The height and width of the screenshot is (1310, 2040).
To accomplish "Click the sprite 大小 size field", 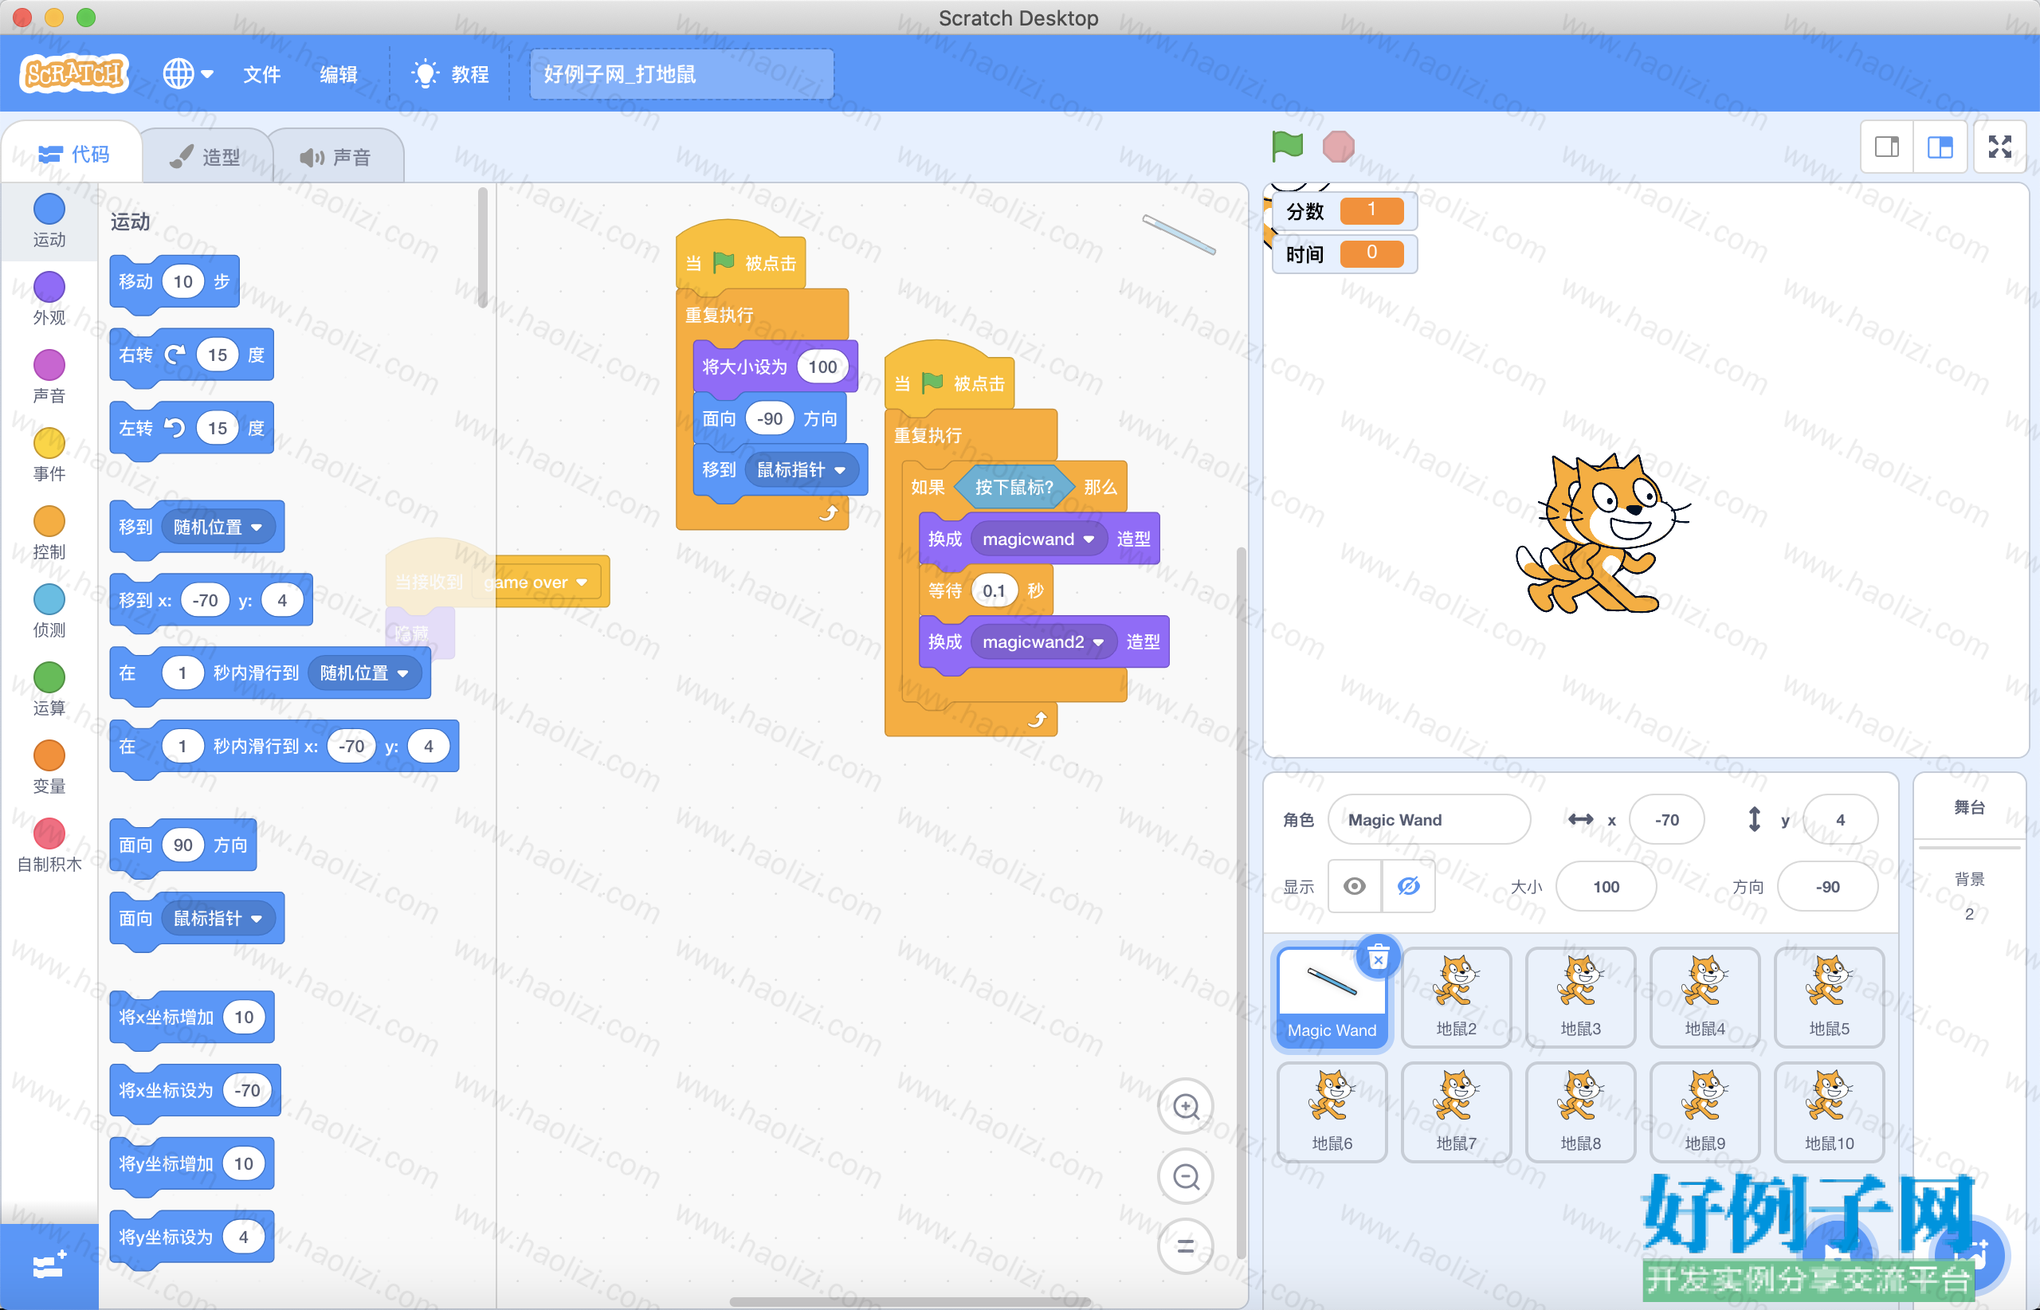I will click(1606, 886).
